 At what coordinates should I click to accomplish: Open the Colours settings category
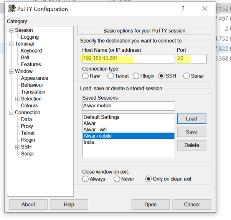click(x=29, y=106)
